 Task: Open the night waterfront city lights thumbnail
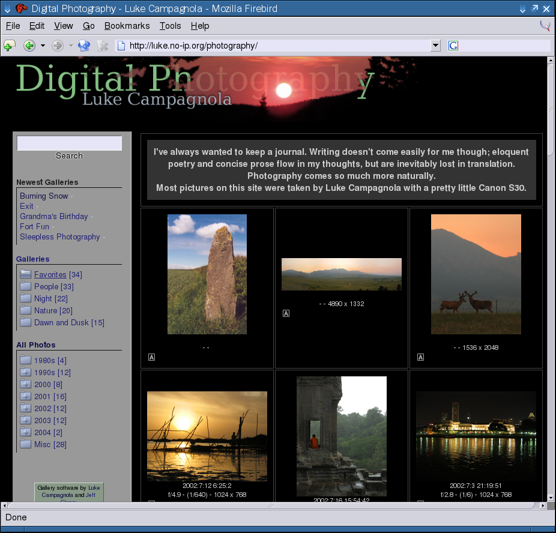coord(476,436)
